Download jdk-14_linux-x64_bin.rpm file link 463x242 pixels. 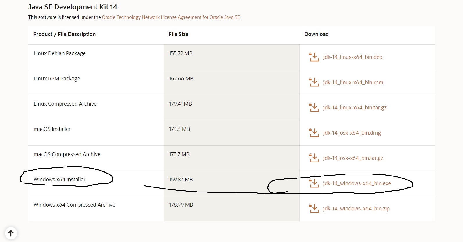coord(353,82)
